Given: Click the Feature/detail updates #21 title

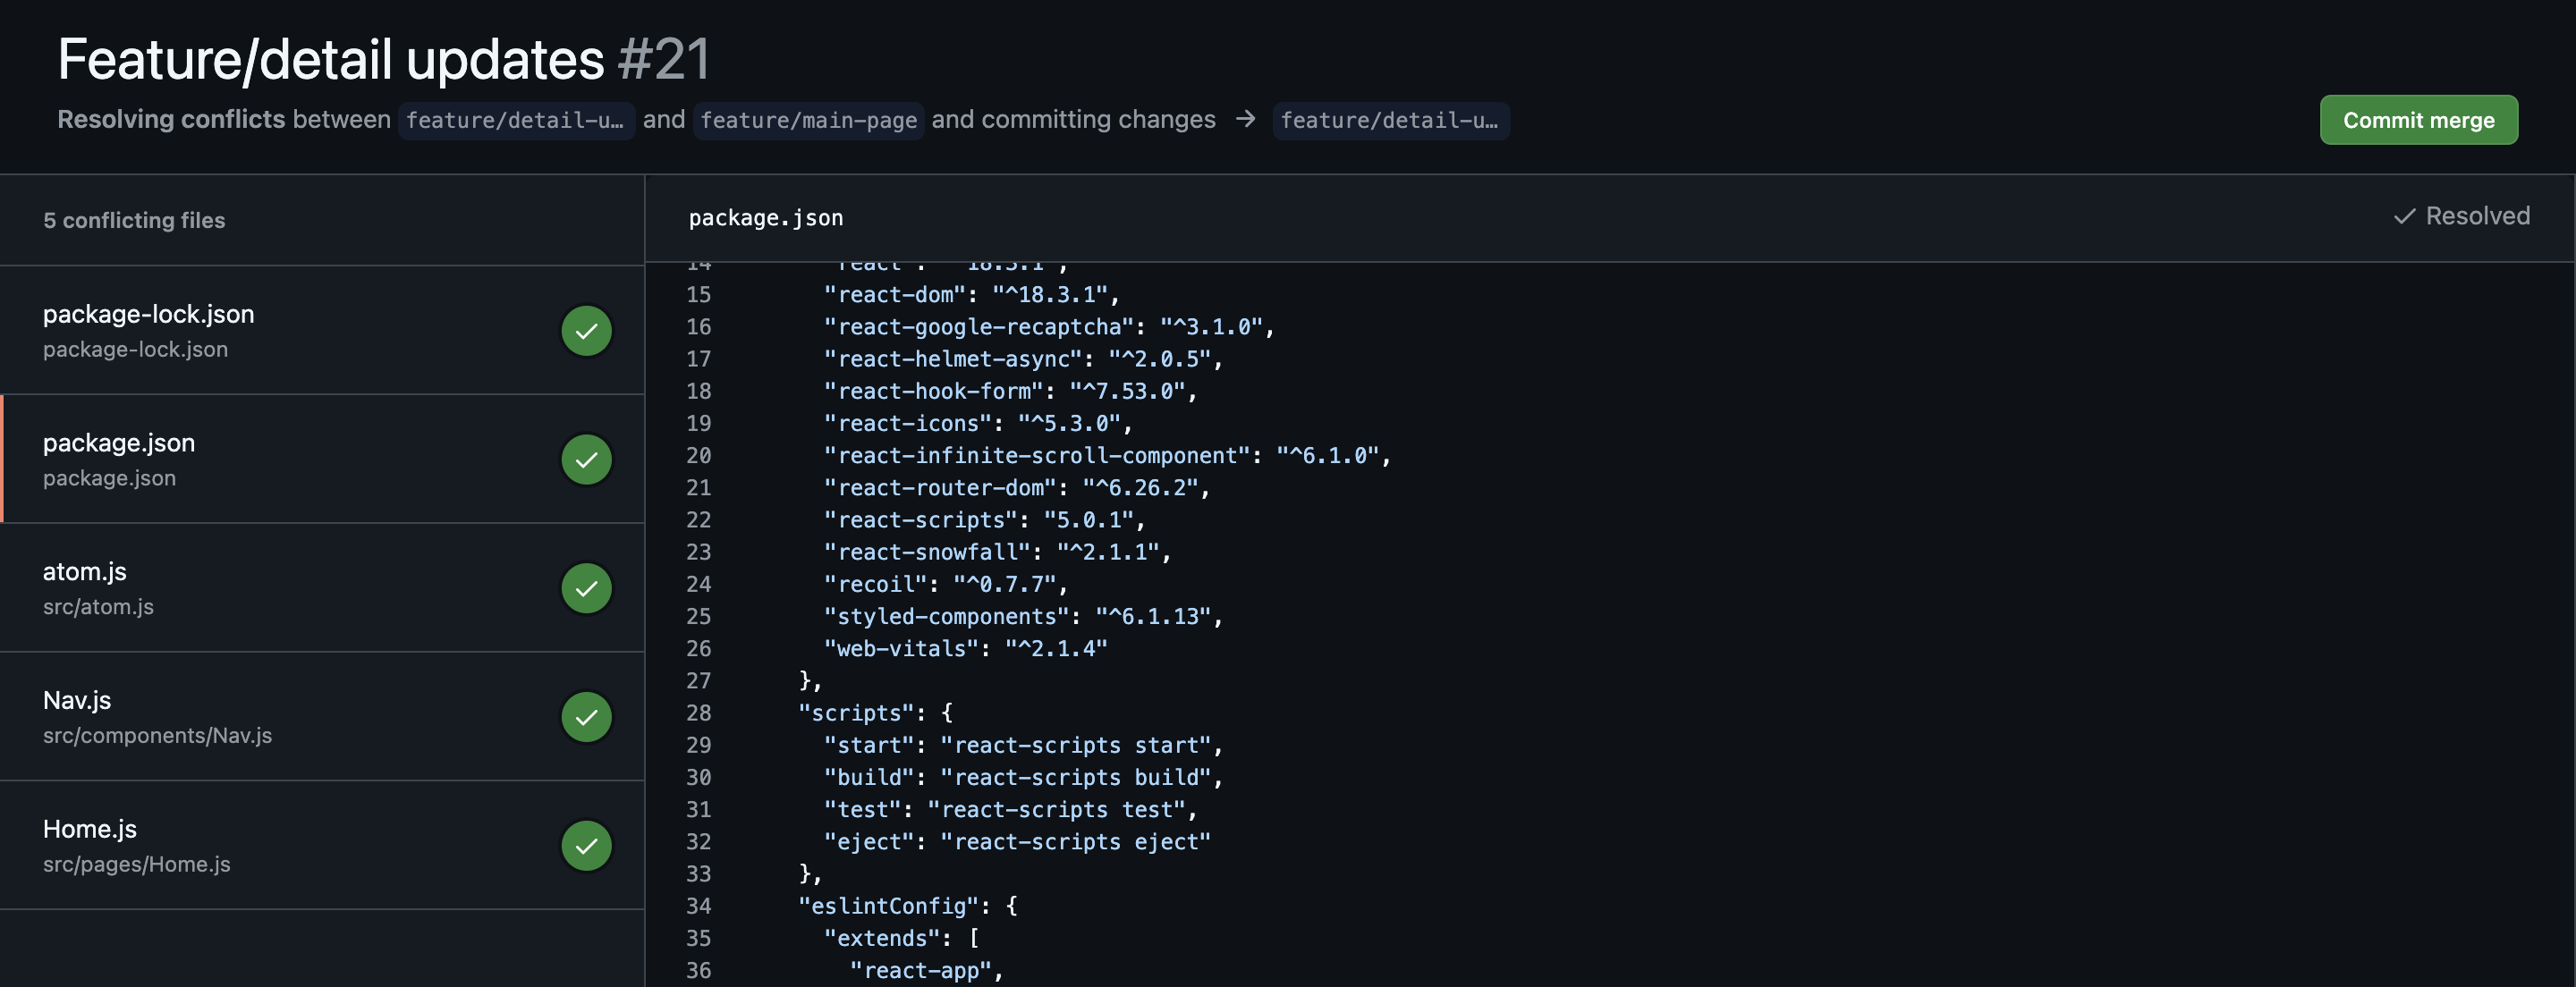Looking at the screenshot, I should (384, 59).
